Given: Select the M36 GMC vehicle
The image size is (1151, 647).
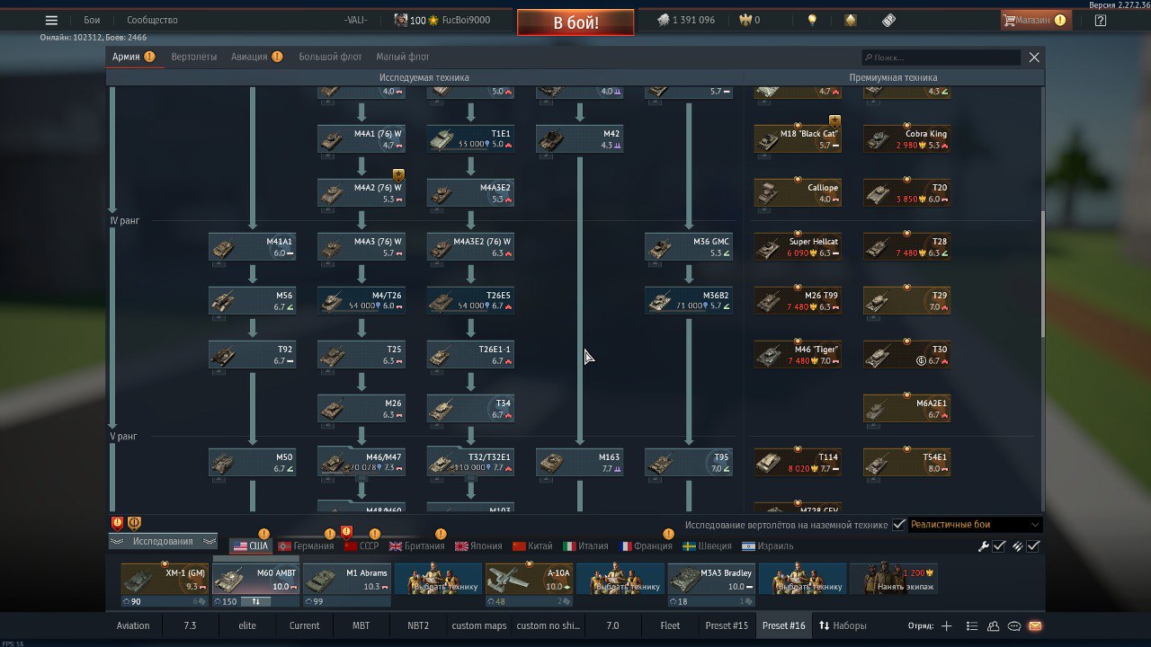Looking at the screenshot, I should pyautogui.click(x=688, y=247).
